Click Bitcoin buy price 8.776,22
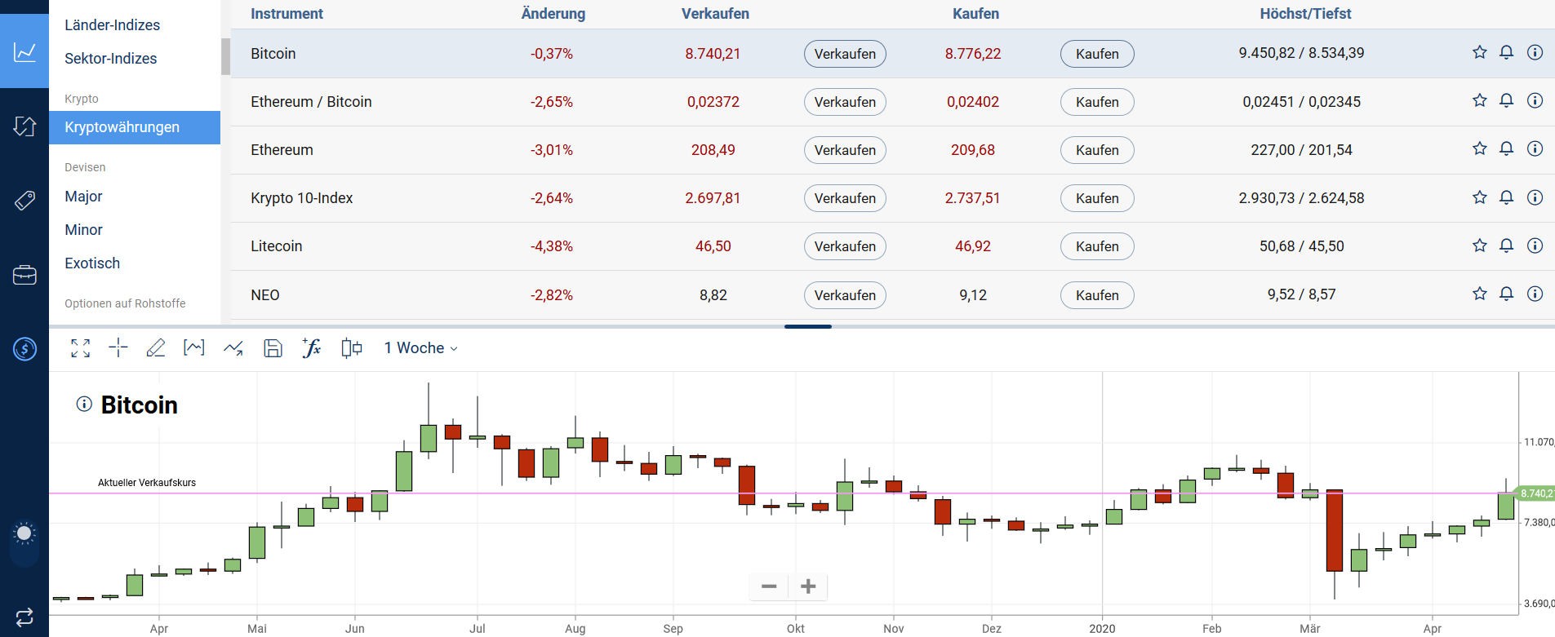The image size is (1555, 637). click(x=973, y=54)
